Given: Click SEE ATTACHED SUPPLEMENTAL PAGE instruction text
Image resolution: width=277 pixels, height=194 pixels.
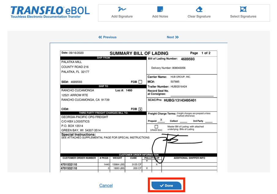Looking at the screenshot, I should (105, 138).
